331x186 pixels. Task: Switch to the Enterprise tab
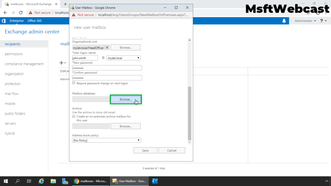pos(16,21)
